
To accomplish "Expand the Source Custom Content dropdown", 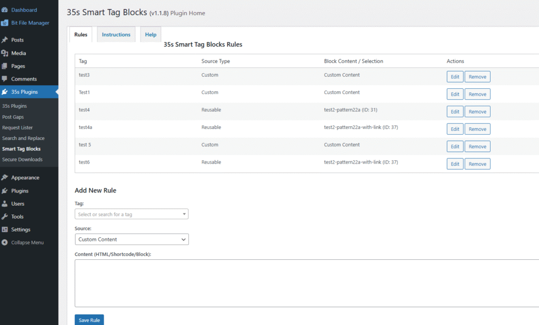I will click(x=132, y=239).
